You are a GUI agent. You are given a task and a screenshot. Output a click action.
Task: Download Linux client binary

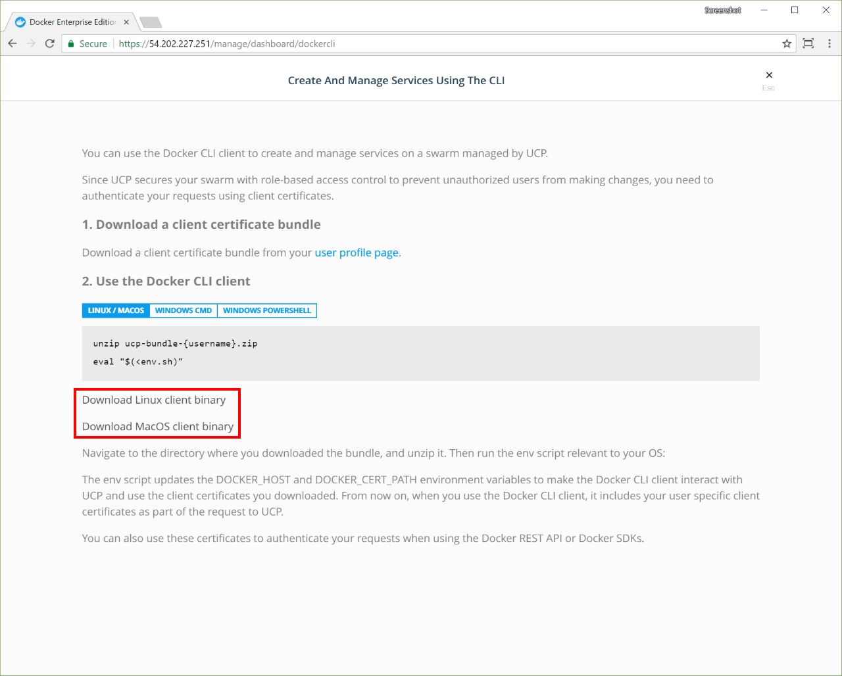(154, 400)
